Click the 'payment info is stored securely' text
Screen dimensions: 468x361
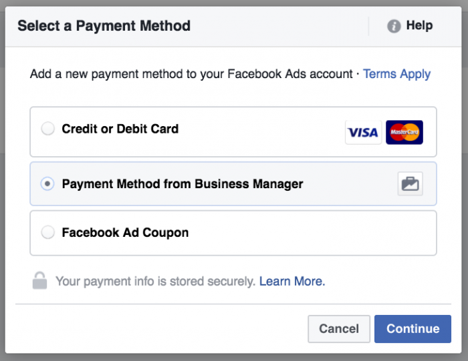point(155,282)
